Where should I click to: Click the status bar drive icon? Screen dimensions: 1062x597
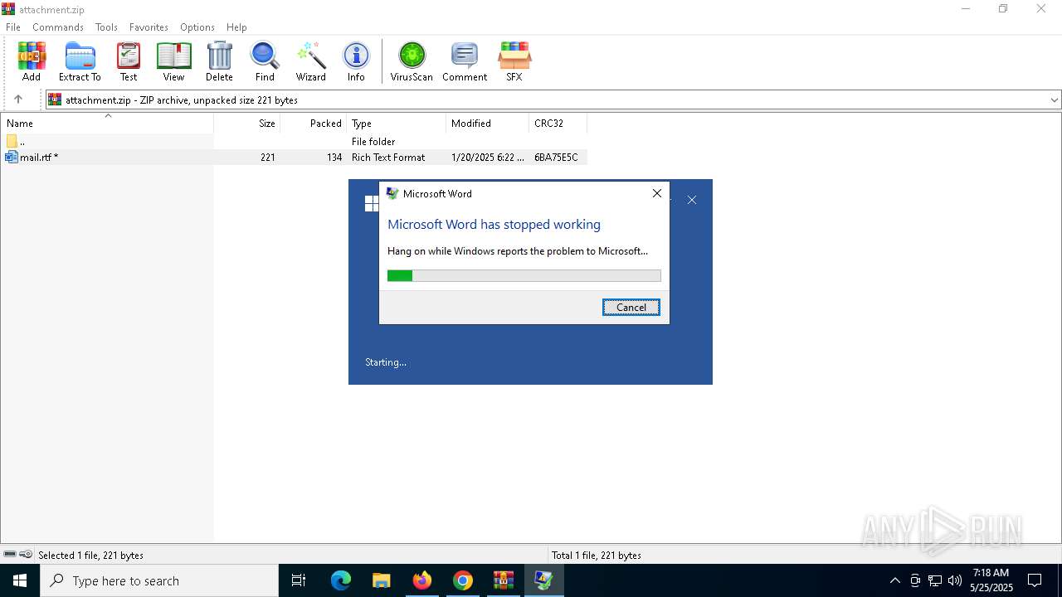[10, 555]
